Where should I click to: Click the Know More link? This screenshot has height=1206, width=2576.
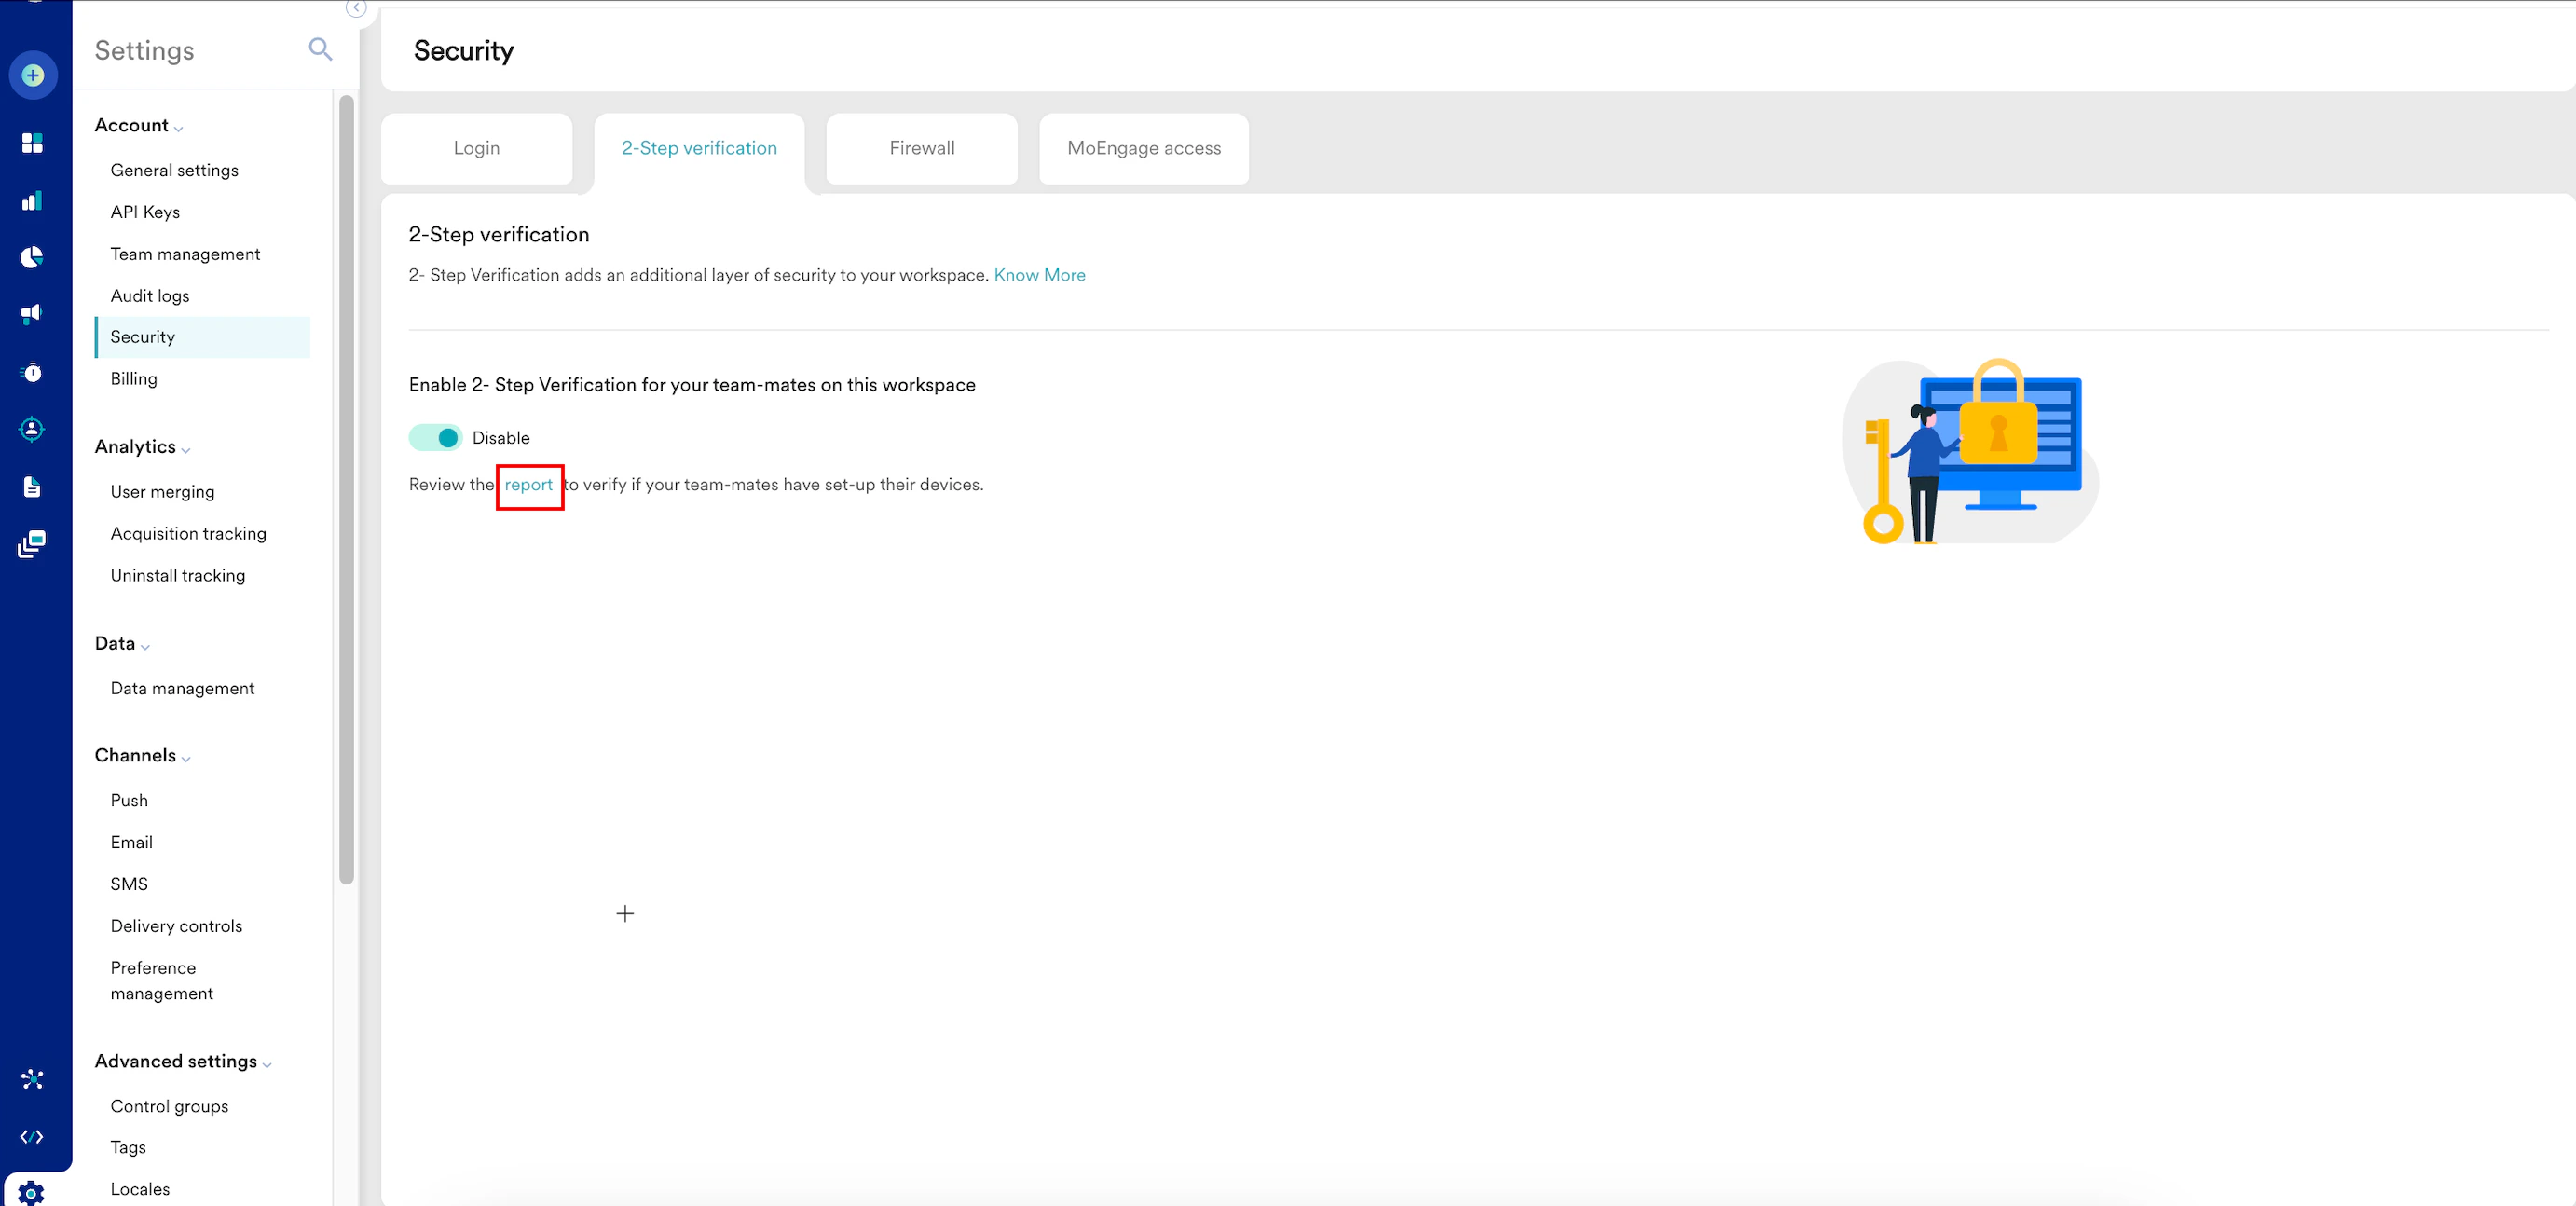click(x=1039, y=275)
